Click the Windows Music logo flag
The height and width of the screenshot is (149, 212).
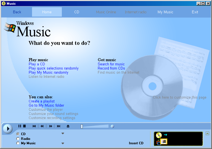(x=10, y=28)
